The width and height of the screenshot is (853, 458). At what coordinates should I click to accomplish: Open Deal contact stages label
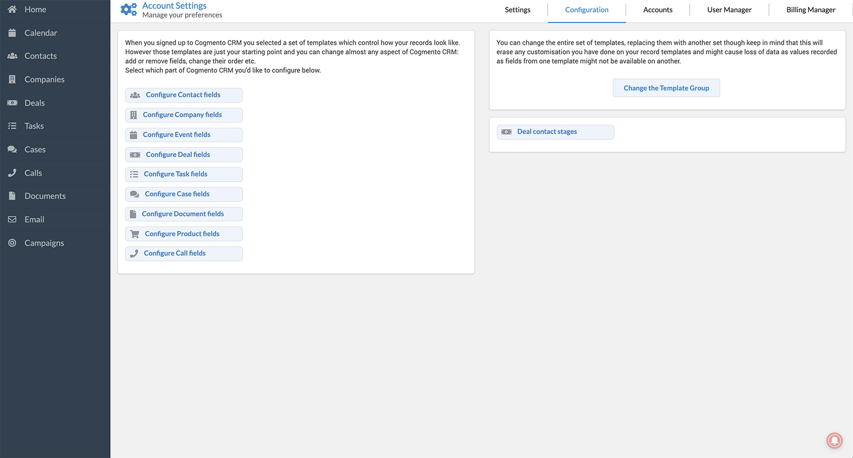547,131
